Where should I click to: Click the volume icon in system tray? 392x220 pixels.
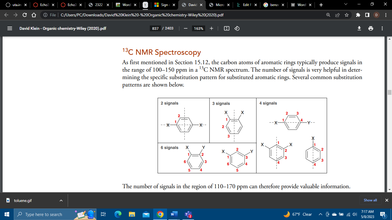355,214
